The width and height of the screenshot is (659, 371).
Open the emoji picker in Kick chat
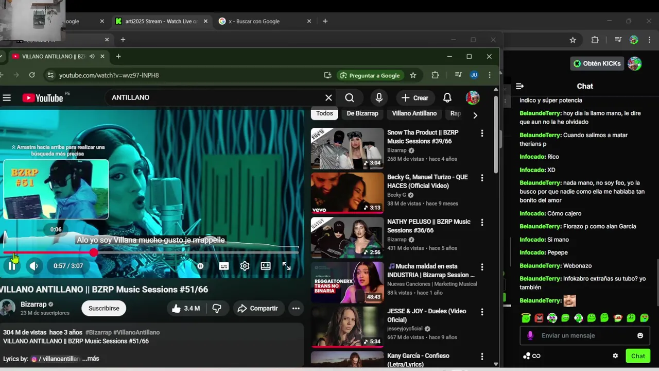pyautogui.click(x=640, y=335)
